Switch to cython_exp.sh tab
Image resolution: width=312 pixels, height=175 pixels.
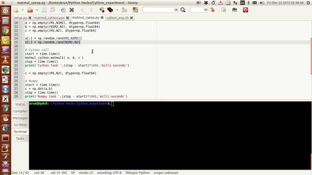coord(117,17)
